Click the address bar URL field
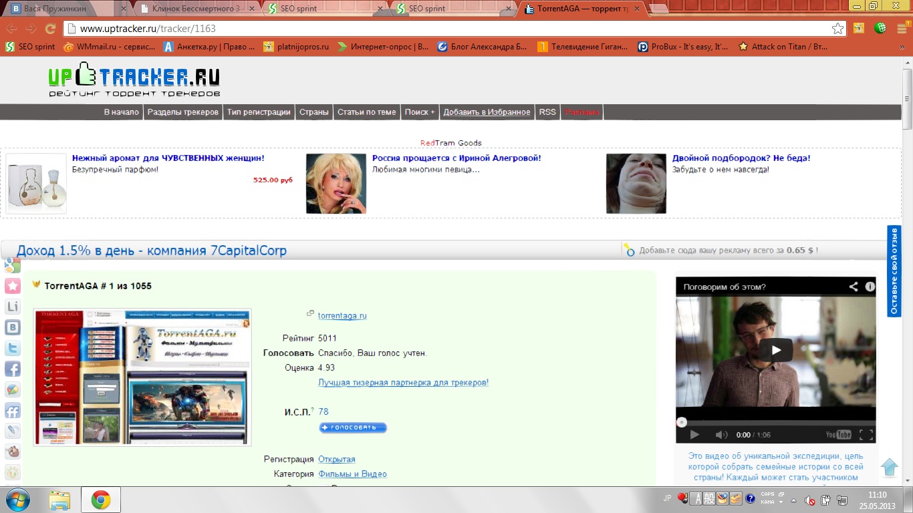The width and height of the screenshot is (913, 513). click(454, 29)
